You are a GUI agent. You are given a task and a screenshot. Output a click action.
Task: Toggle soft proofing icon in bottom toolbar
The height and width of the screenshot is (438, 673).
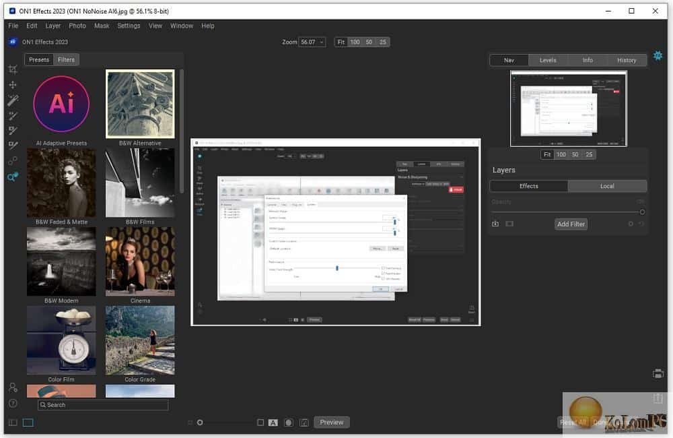coord(304,423)
